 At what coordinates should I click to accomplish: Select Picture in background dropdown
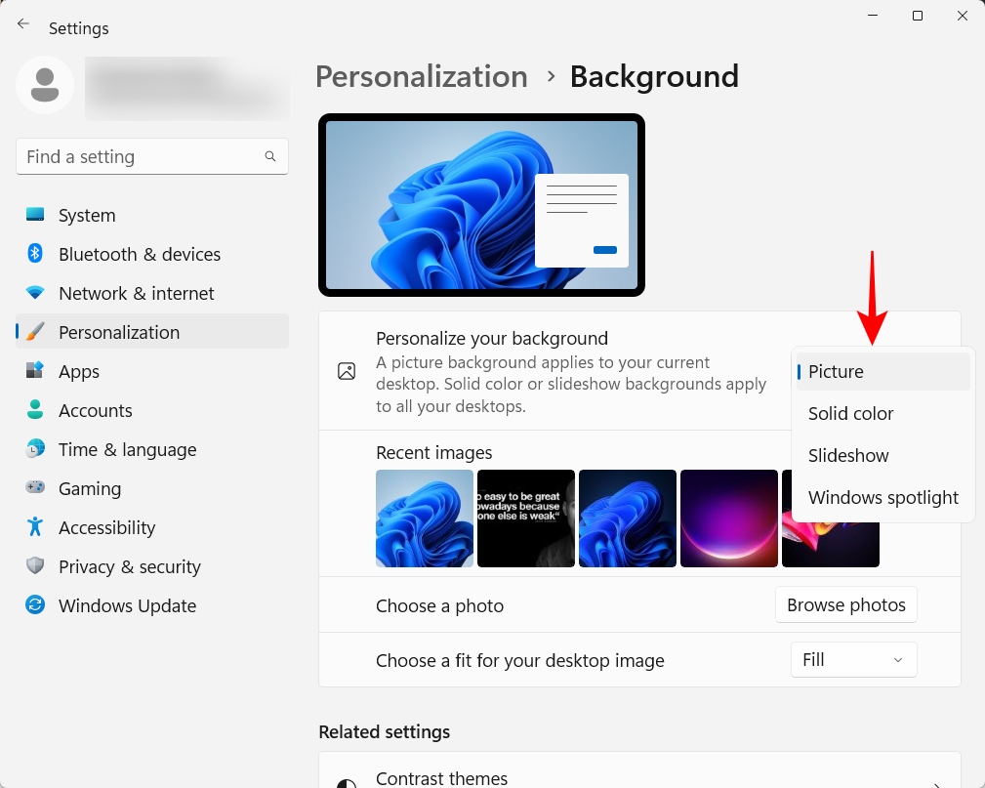882,371
